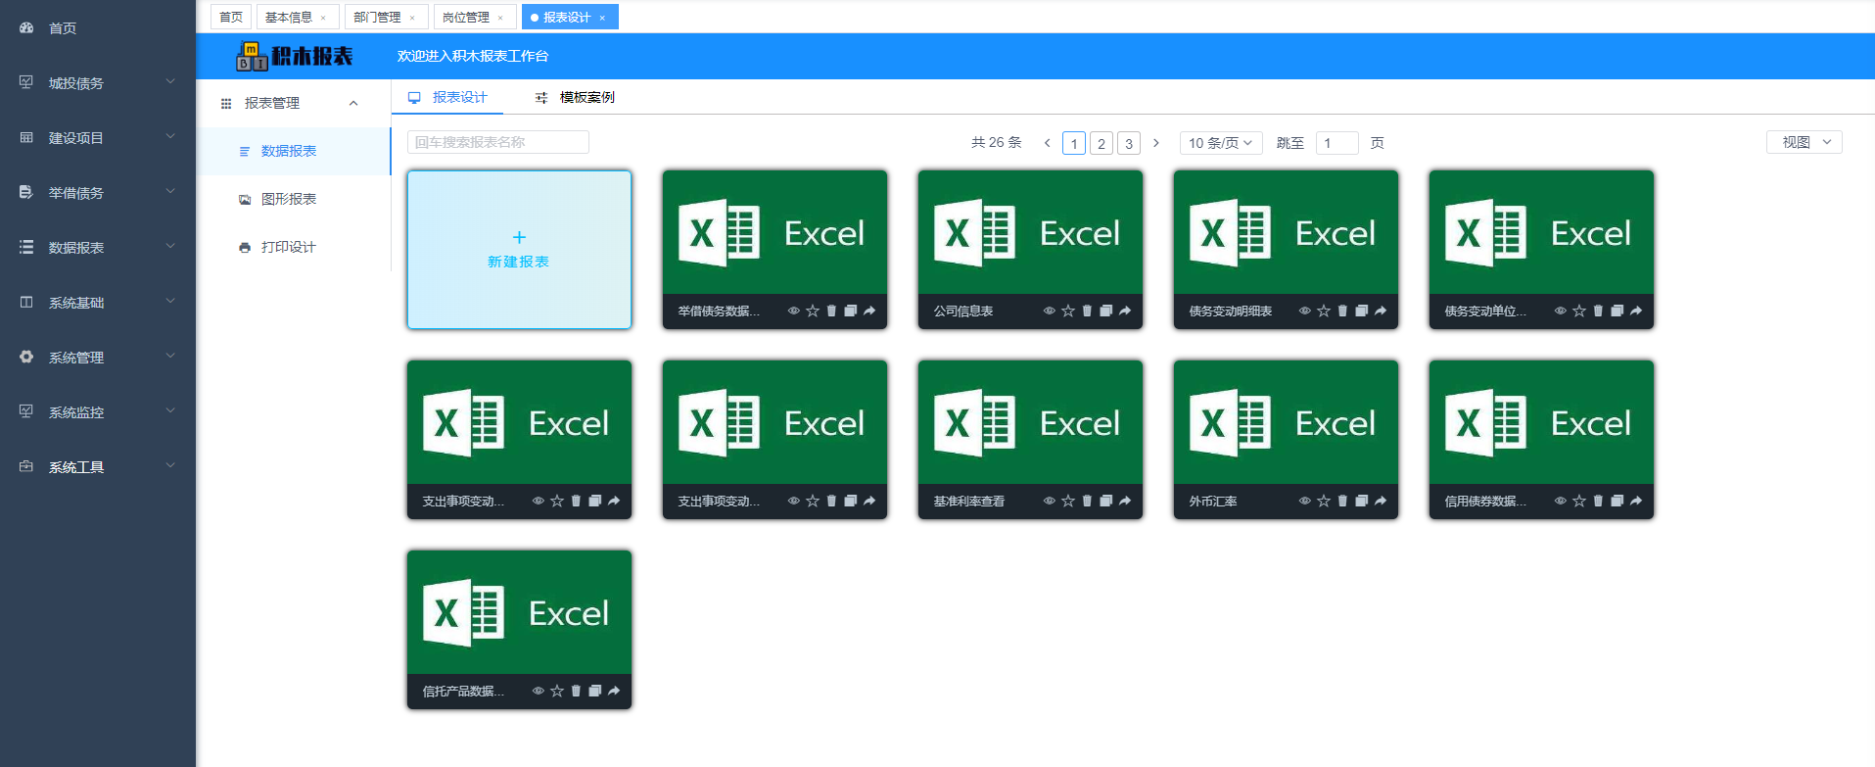The height and width of the screenshot is (767, 1875).
Task: Open the 10 条/页 page size dropdown
Action: [x=1221, y=143]
